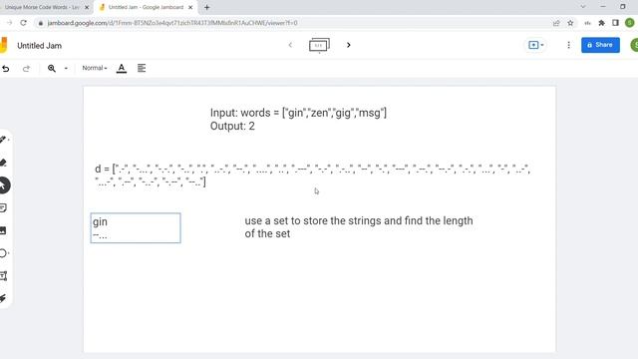Expand the frame bar thumbnail
The height and width of the screenshot is (359, 638).
[319, 45]
